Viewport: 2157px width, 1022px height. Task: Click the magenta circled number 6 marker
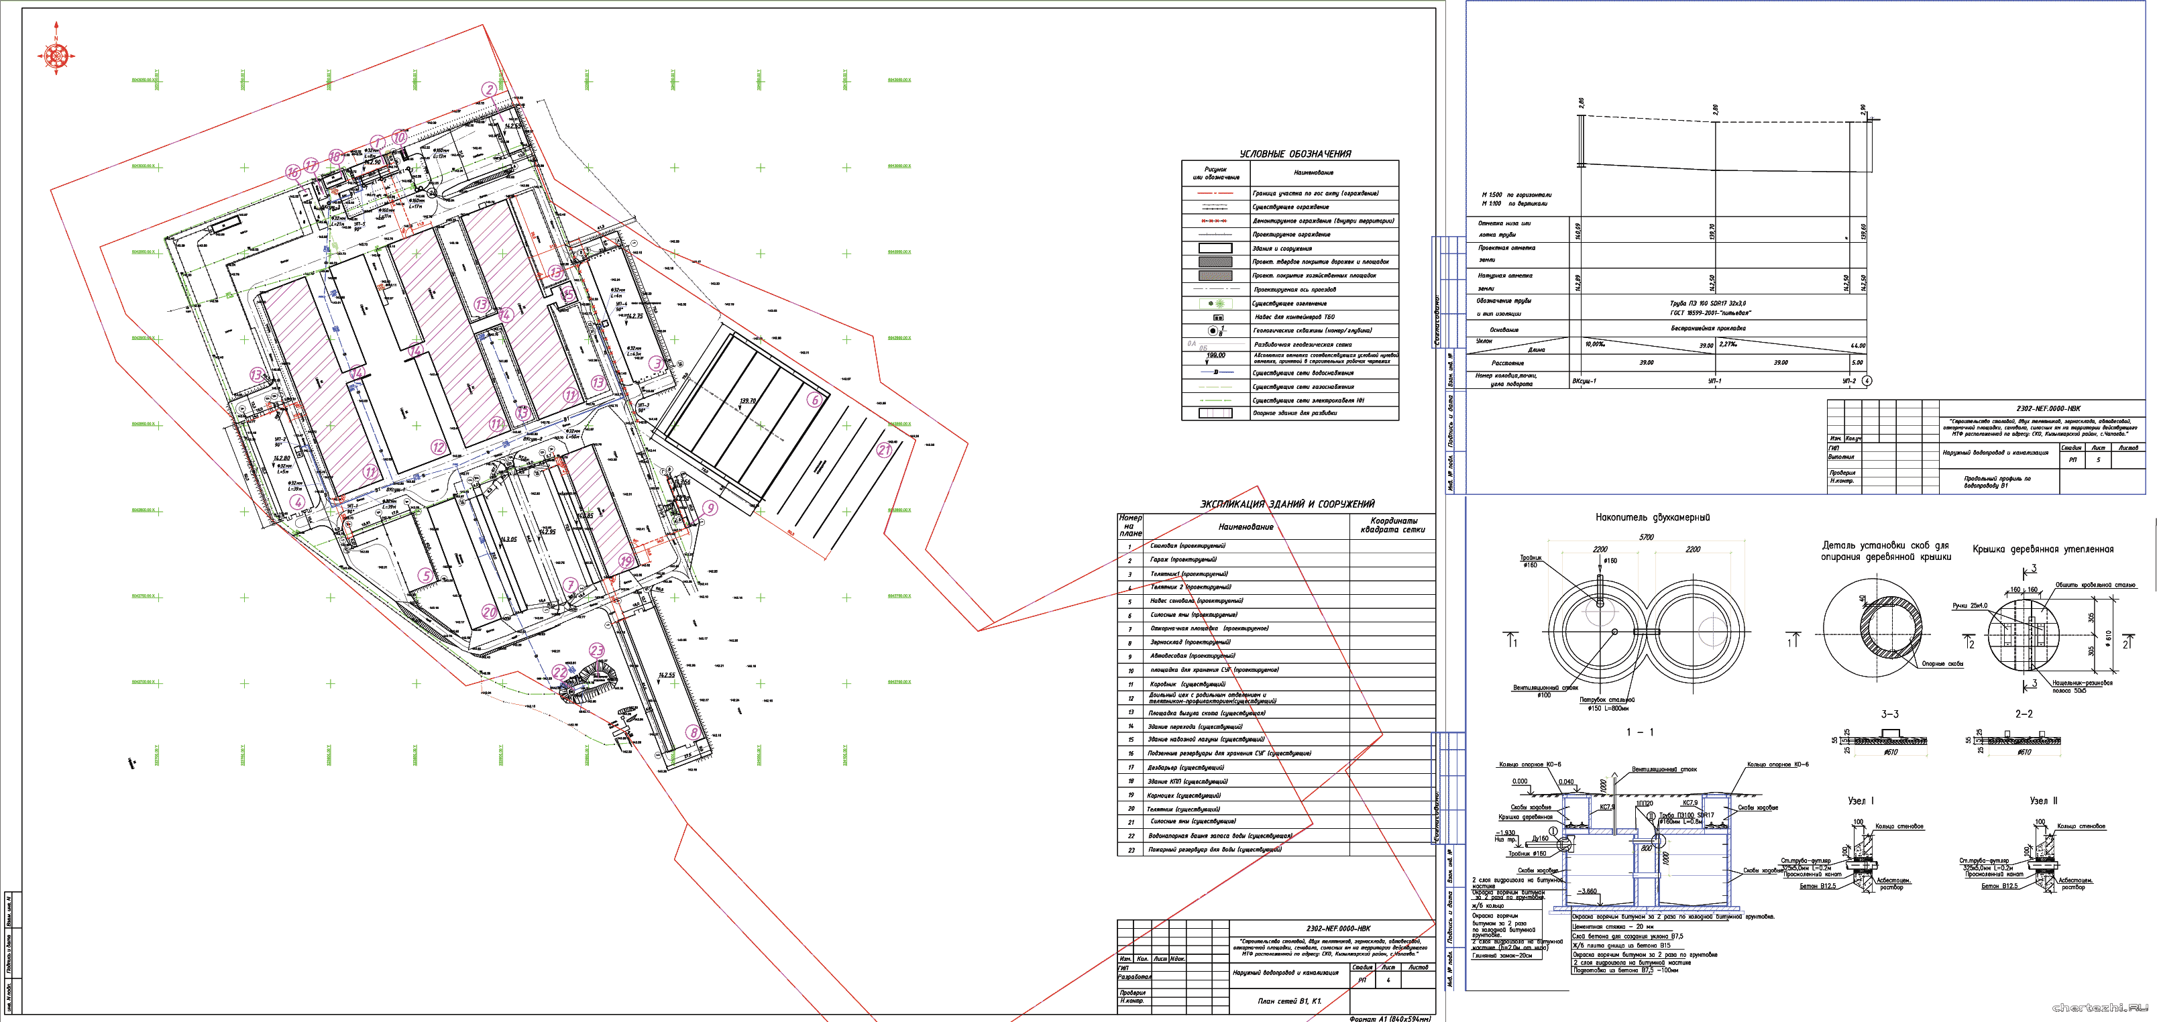tap(814, 400)
